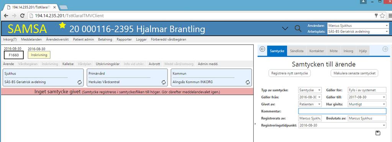Click refresh icon in Sjukhus card
Image resolution: width=392 pixels, height=142 pixels.
(79, 82)
